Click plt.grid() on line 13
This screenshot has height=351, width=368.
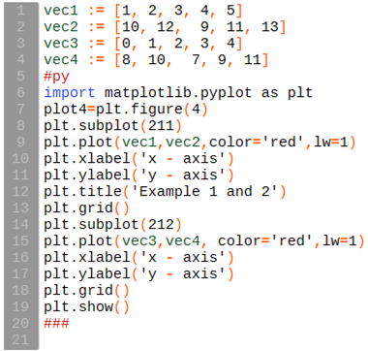(x=87, y=208)
